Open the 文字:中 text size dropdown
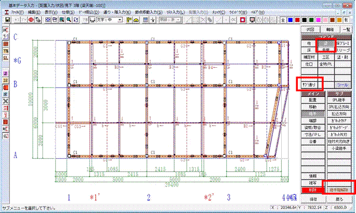356x213 pixels. point(109,20)
